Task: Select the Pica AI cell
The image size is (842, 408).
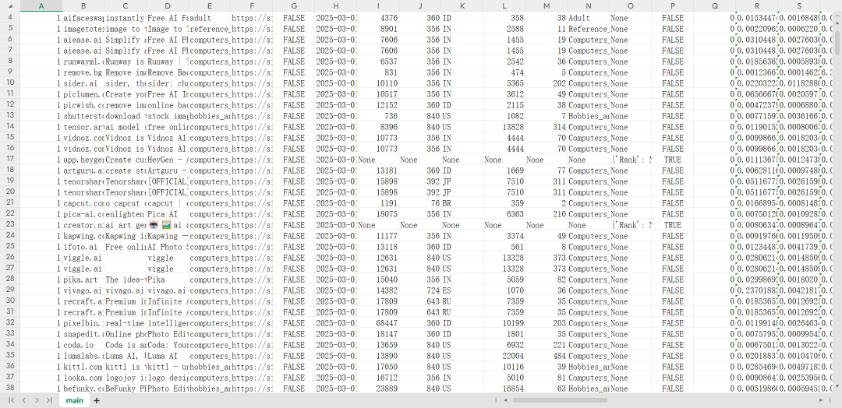Action: 168,214
